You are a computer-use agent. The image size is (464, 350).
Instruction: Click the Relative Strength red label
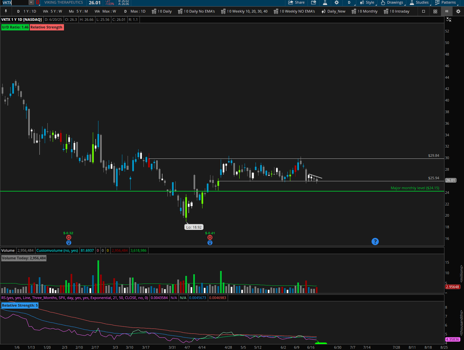(46, 27)
